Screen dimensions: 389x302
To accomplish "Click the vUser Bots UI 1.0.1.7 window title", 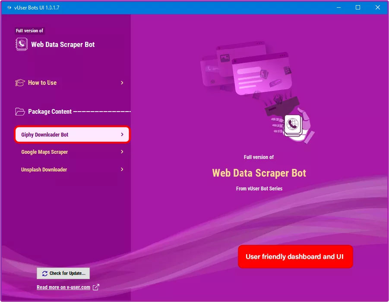I will 37,8.
